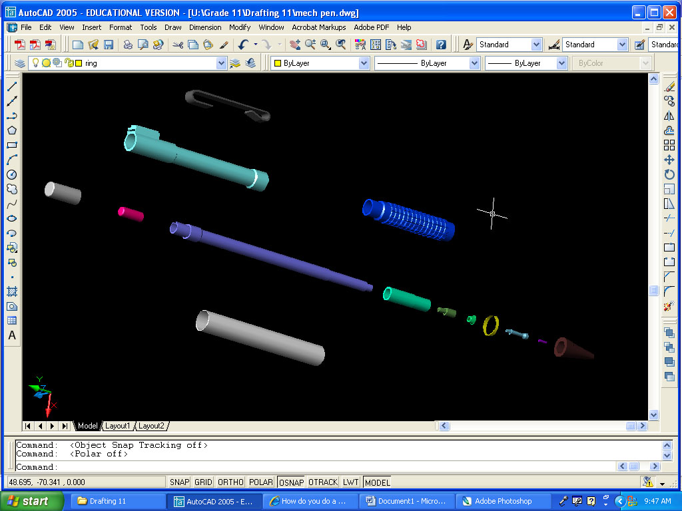Open the color control ByLayer swatch
Viewport: 682px width, 511px height.
[x=278, y=63]
